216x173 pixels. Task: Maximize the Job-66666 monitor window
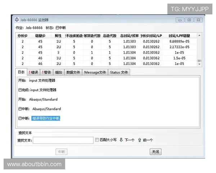[189, 20]
